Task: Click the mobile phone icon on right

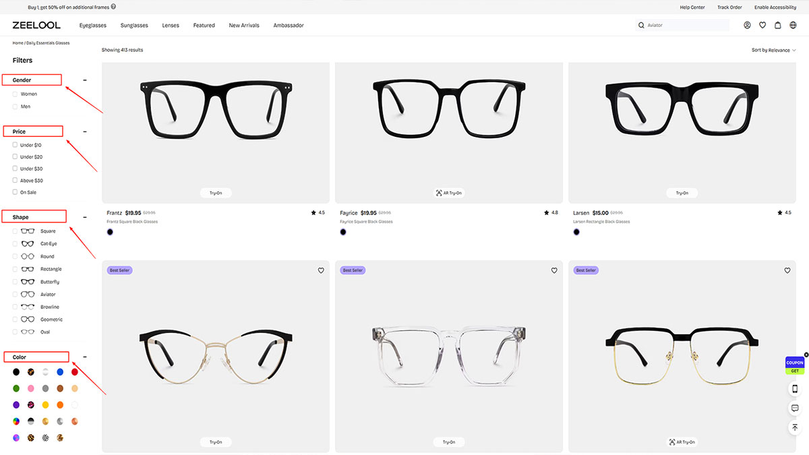Action: [795, 389]
